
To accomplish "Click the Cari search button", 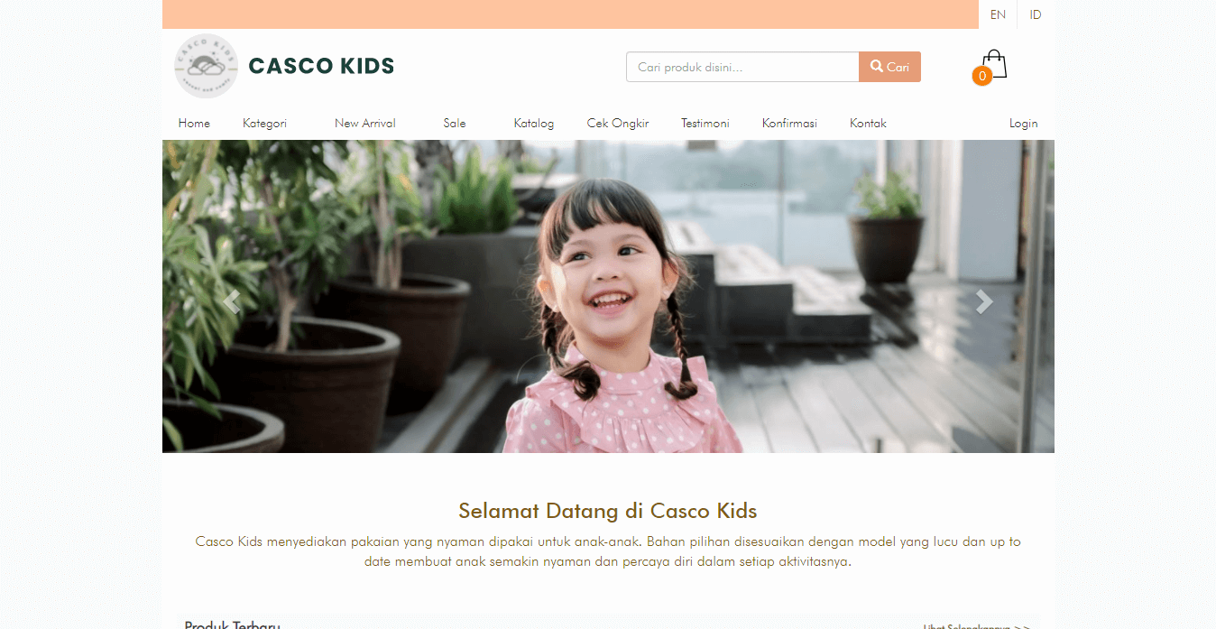I will tap(889, 67).
